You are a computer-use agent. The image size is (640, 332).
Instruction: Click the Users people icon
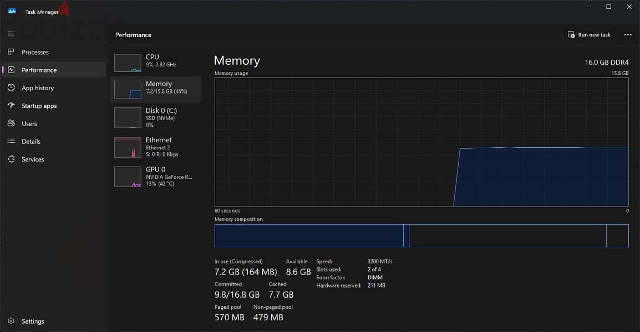[11, 123]
